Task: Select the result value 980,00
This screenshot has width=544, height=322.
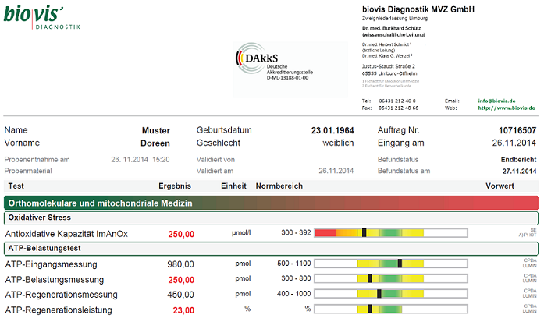Action: 180,264
